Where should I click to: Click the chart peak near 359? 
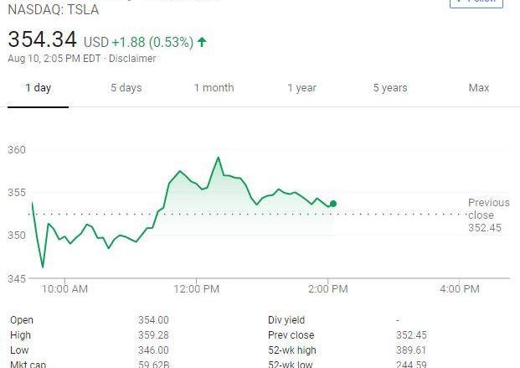[x=219, y=157]
